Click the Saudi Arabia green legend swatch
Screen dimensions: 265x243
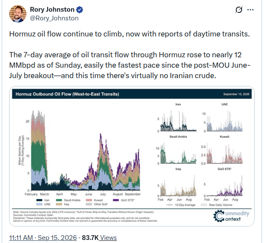click(x=59, y=200)
